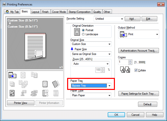Click the Default button

click(148, 104)
